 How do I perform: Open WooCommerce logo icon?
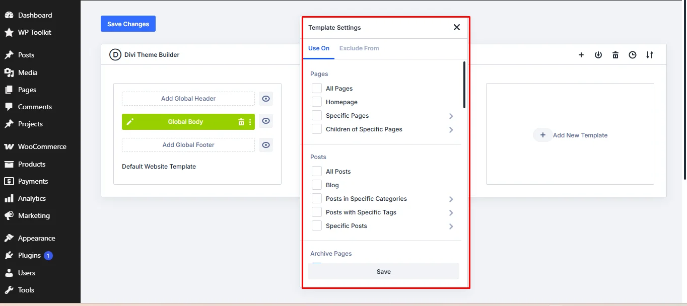tap(9, 146)
